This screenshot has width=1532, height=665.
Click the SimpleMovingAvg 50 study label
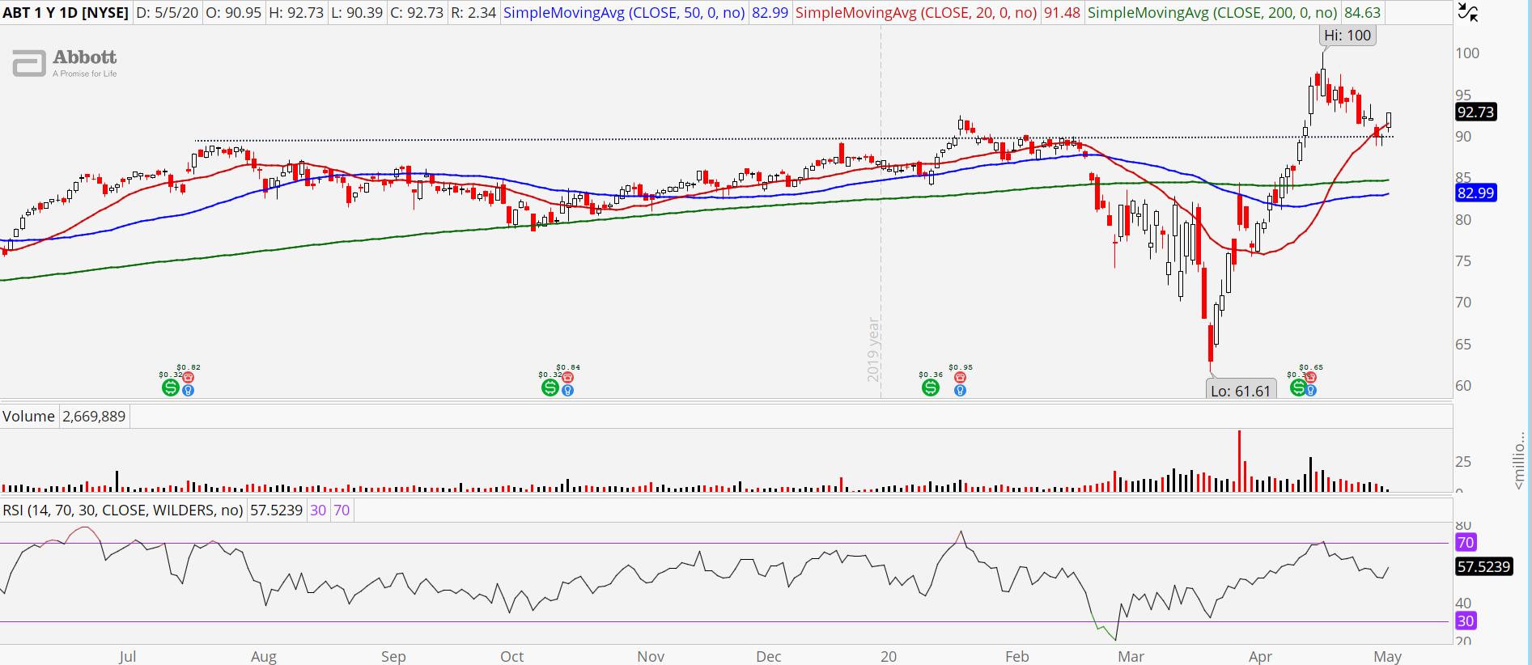click(x=624, y=12)
